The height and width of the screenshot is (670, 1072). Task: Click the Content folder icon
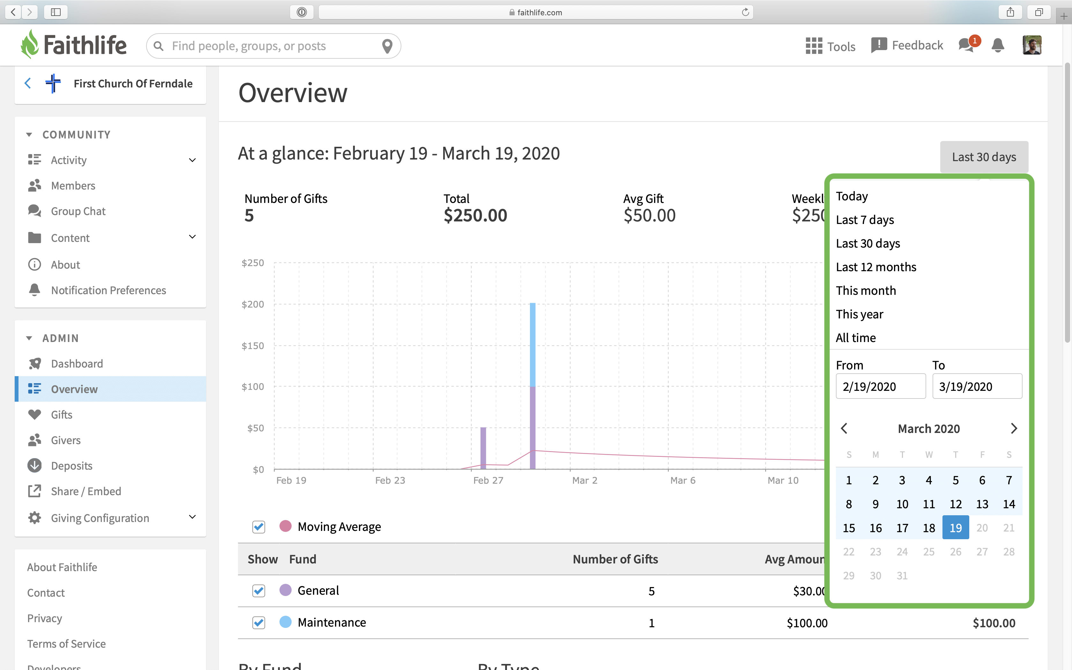tap(34, 238)
